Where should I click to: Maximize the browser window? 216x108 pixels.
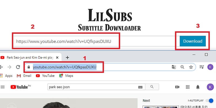[206, 55]
